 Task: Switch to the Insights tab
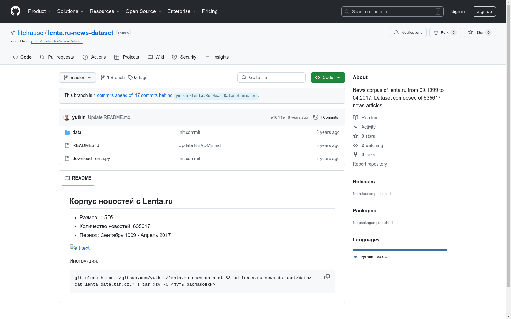(x=217, y=57)
